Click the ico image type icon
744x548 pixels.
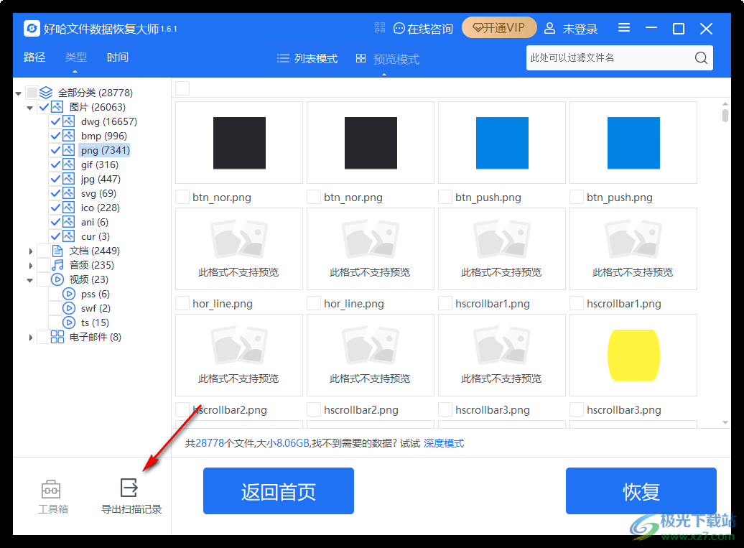point(69,208)
